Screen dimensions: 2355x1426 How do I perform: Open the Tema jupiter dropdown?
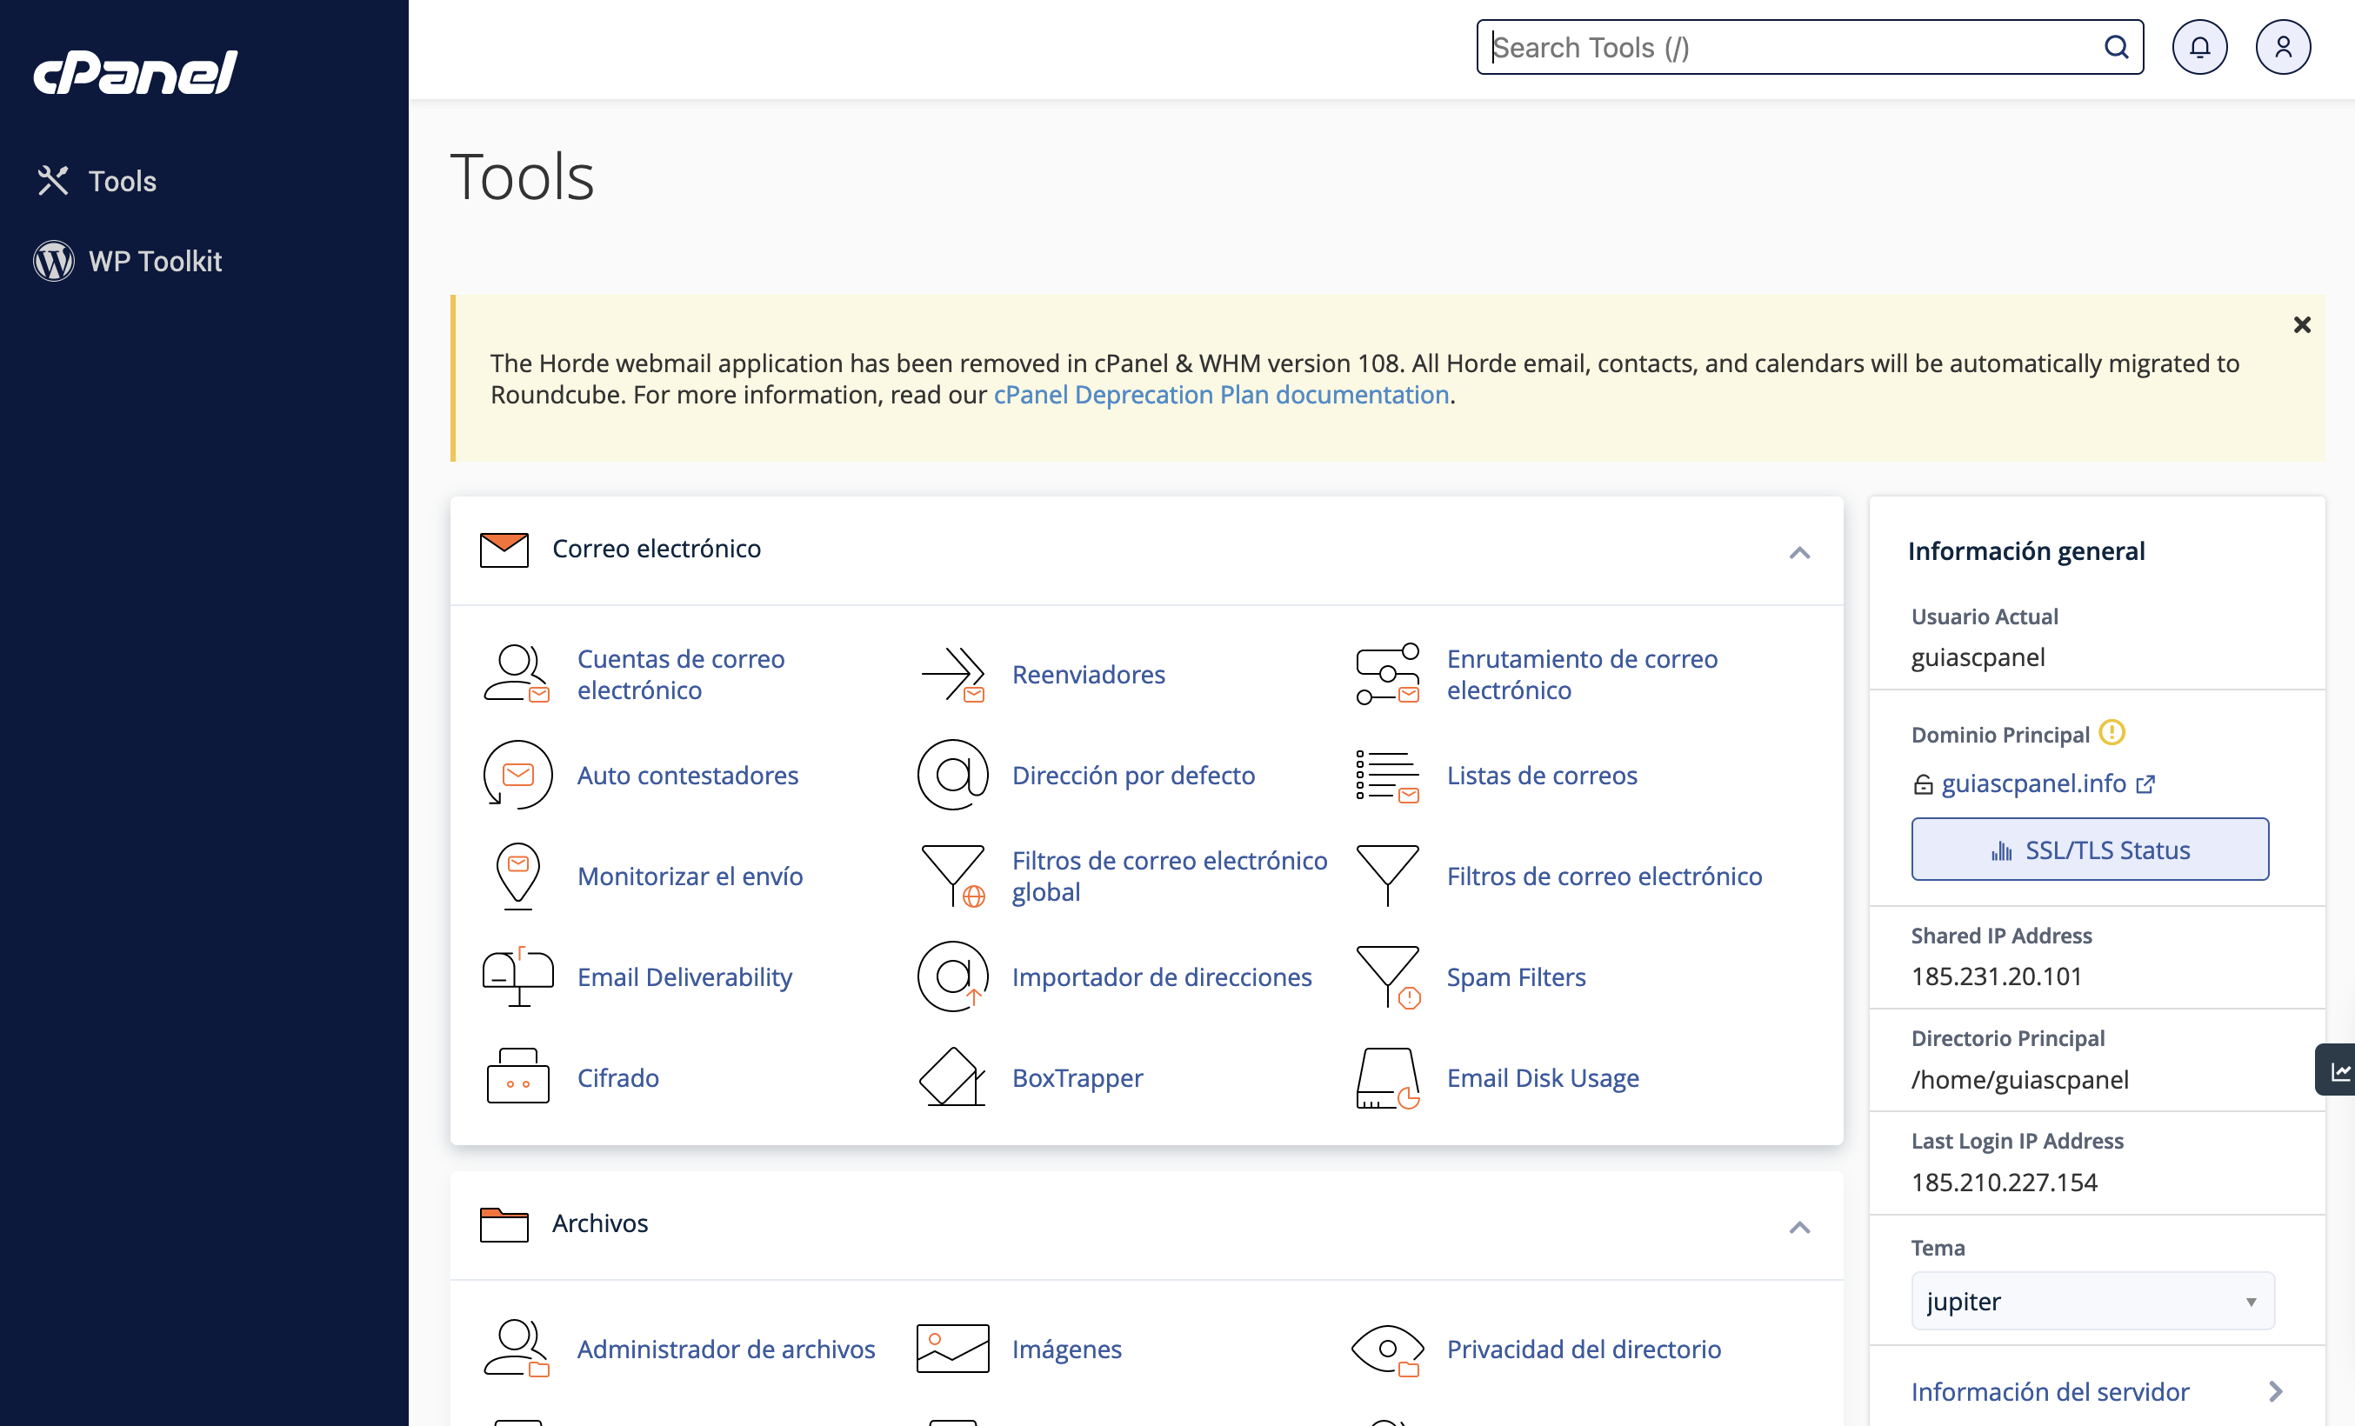pos(2092,1301)
